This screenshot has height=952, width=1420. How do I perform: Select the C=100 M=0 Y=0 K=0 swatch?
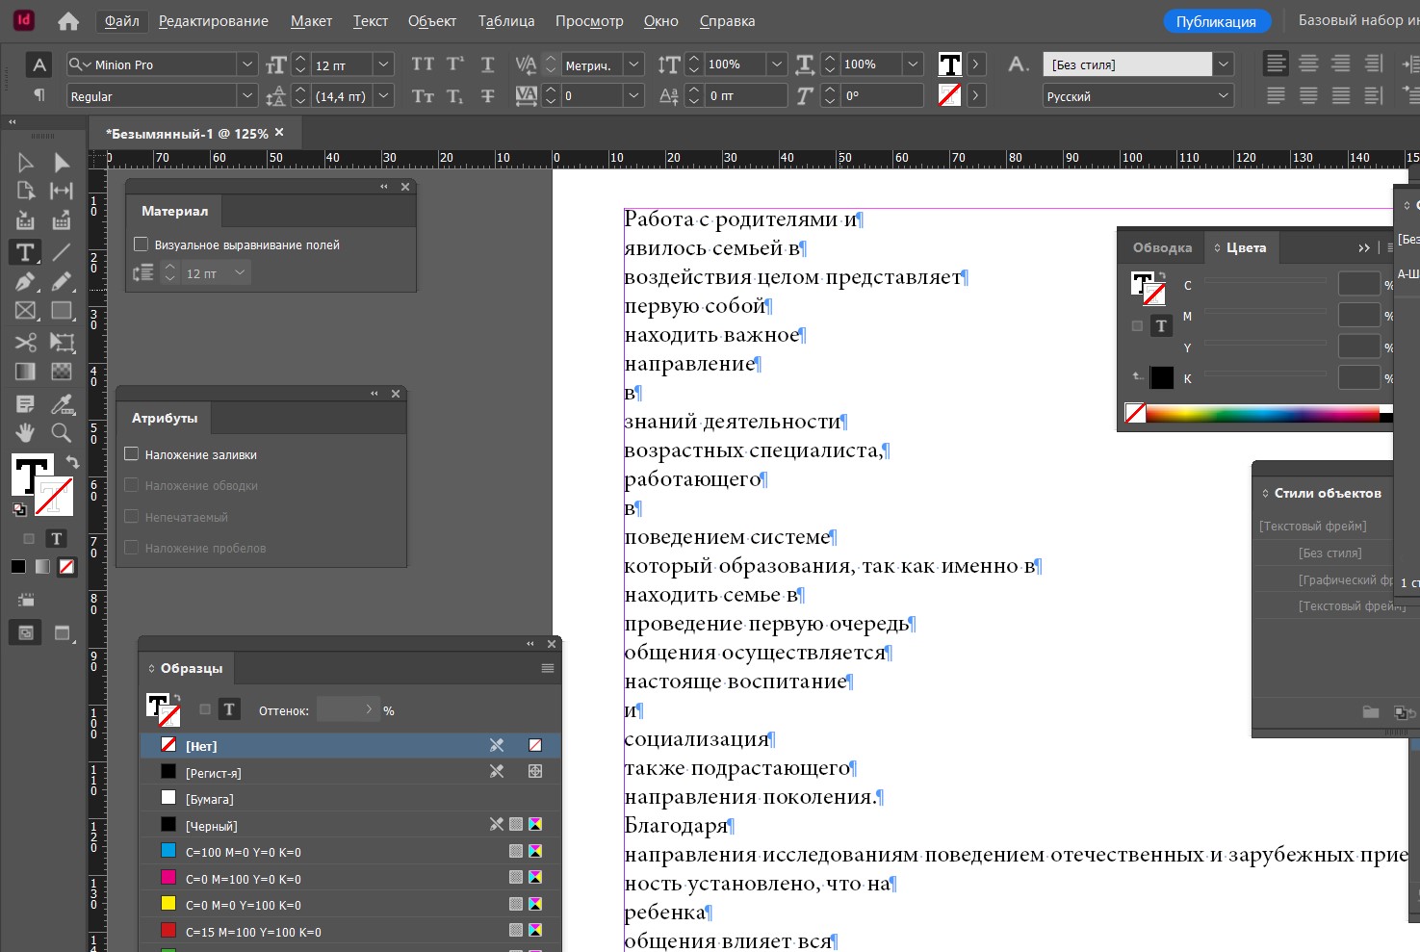243,852
